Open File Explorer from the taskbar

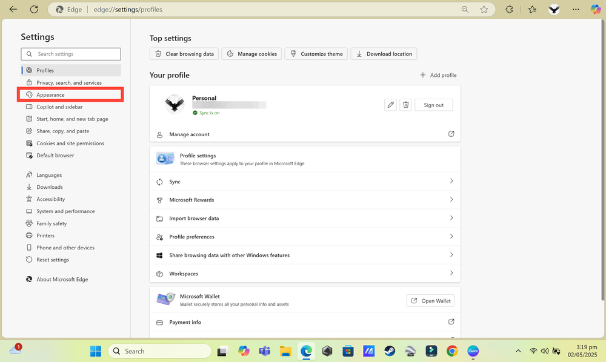pos(285,351)
